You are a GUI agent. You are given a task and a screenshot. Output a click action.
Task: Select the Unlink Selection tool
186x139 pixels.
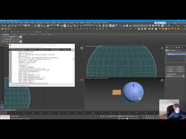point(12,25)
